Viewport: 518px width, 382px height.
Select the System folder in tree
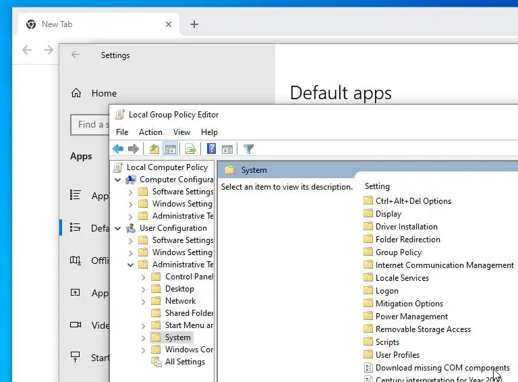[171, 337]
